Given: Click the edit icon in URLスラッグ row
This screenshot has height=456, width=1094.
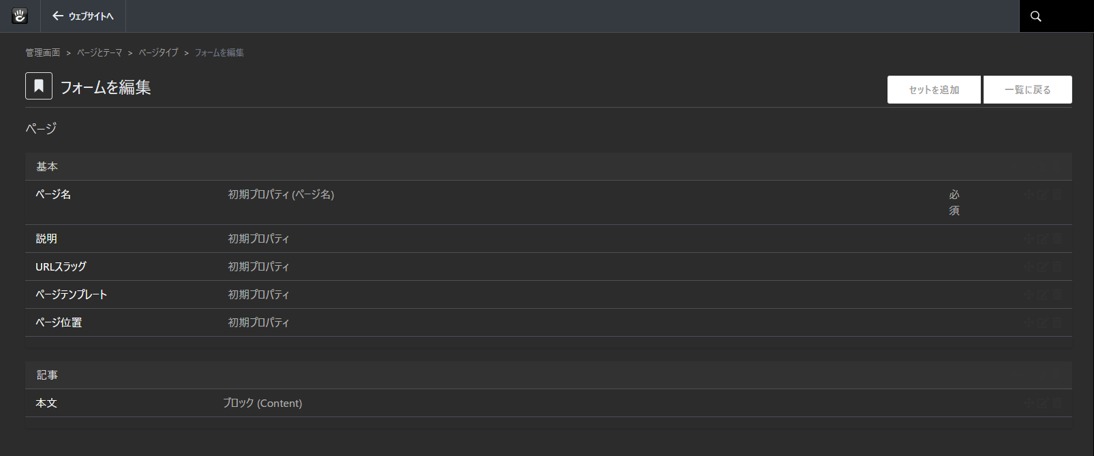Looking at the screenshot, I should [1043, 267].
